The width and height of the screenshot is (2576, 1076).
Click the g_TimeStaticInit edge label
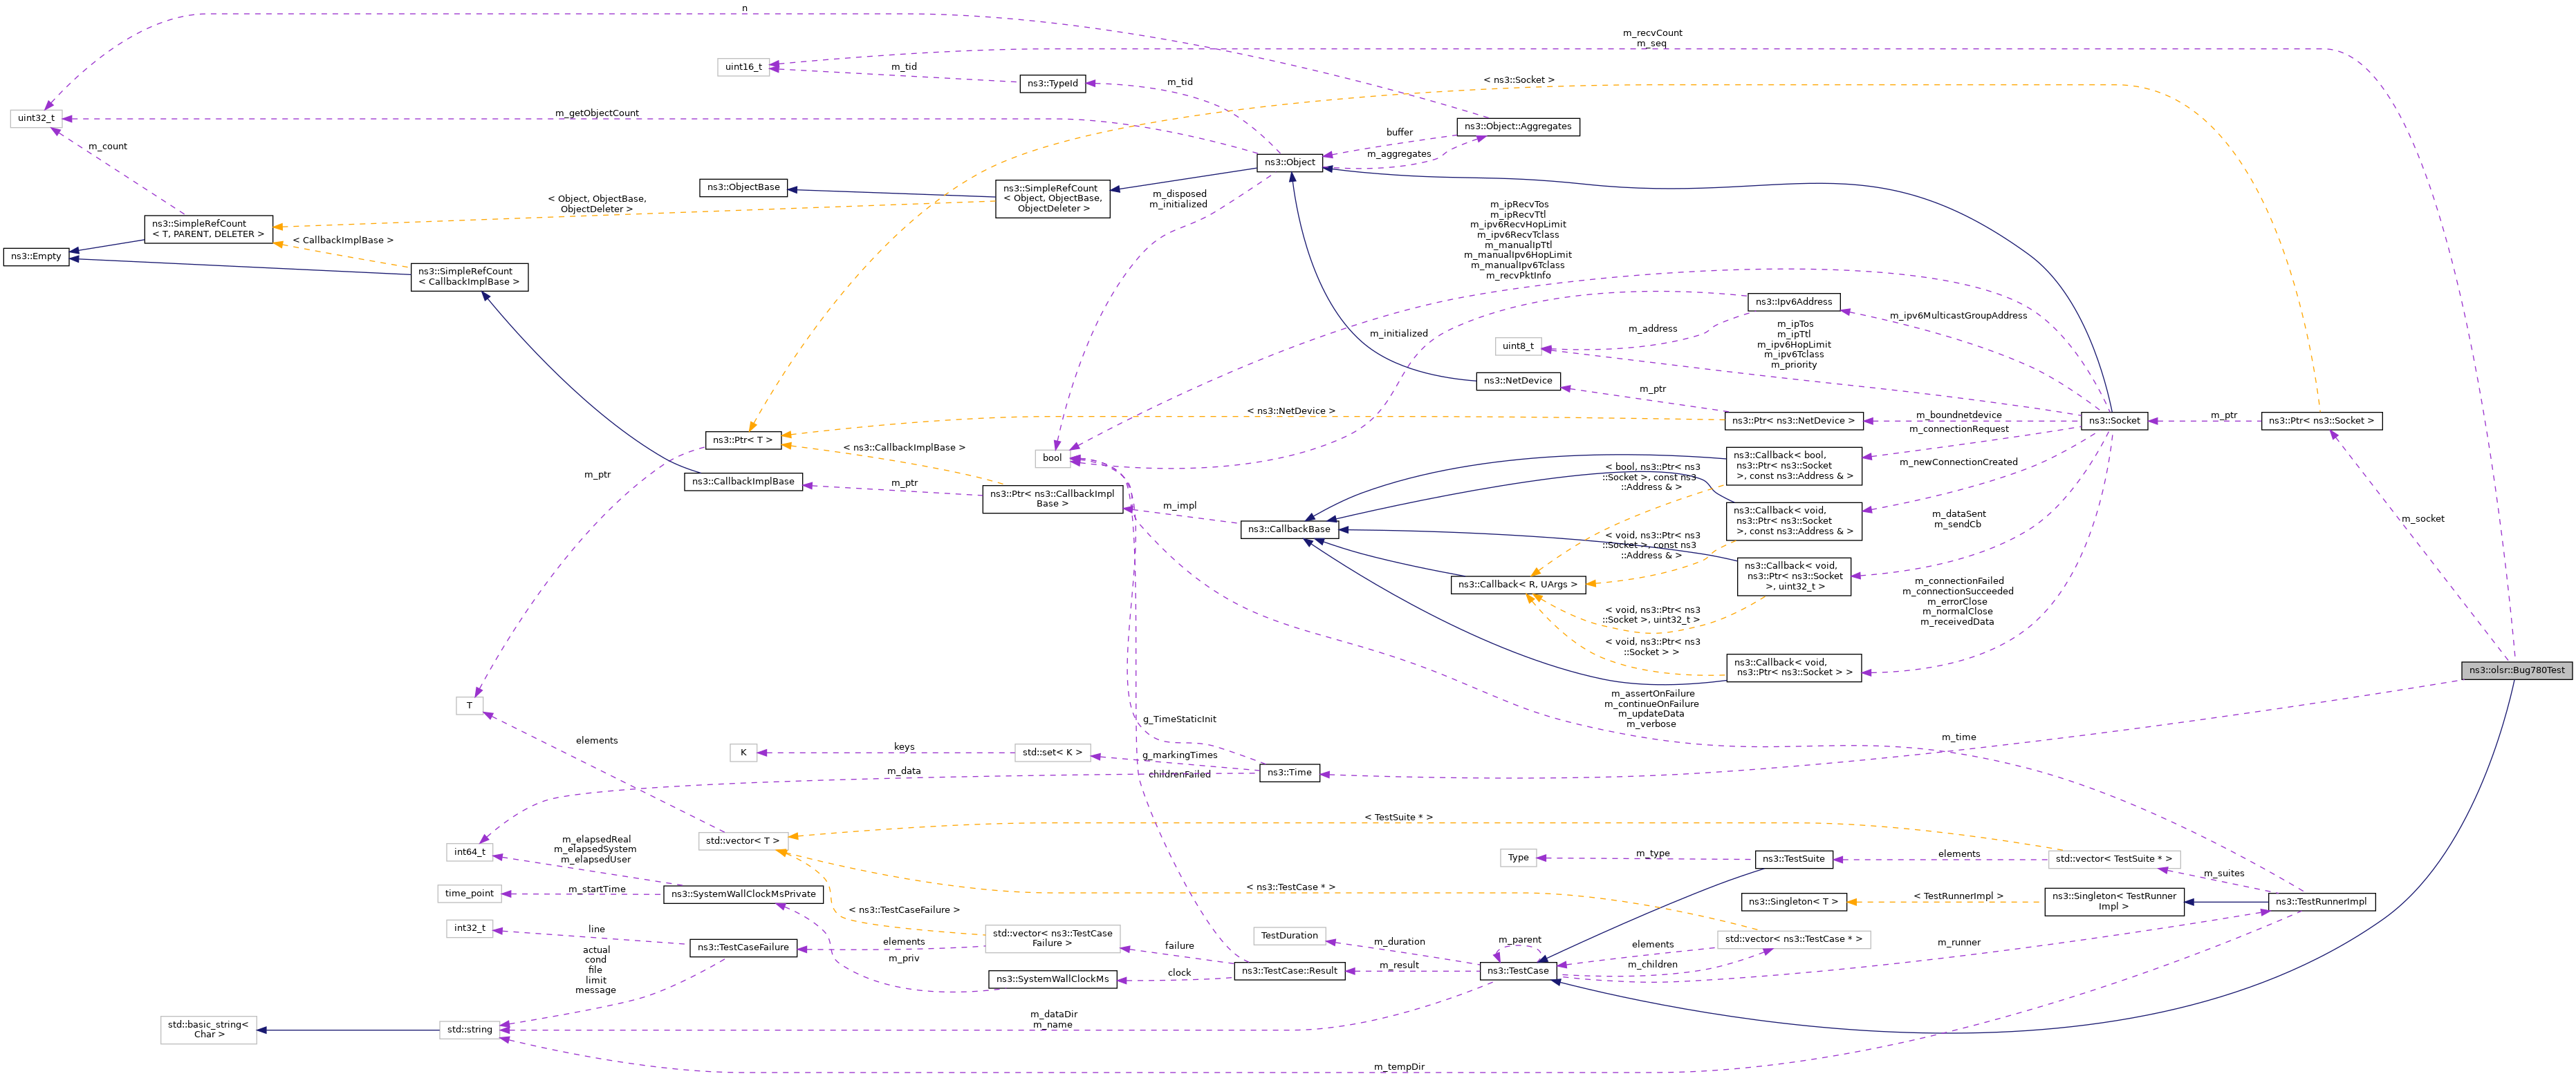(1179, 719)
